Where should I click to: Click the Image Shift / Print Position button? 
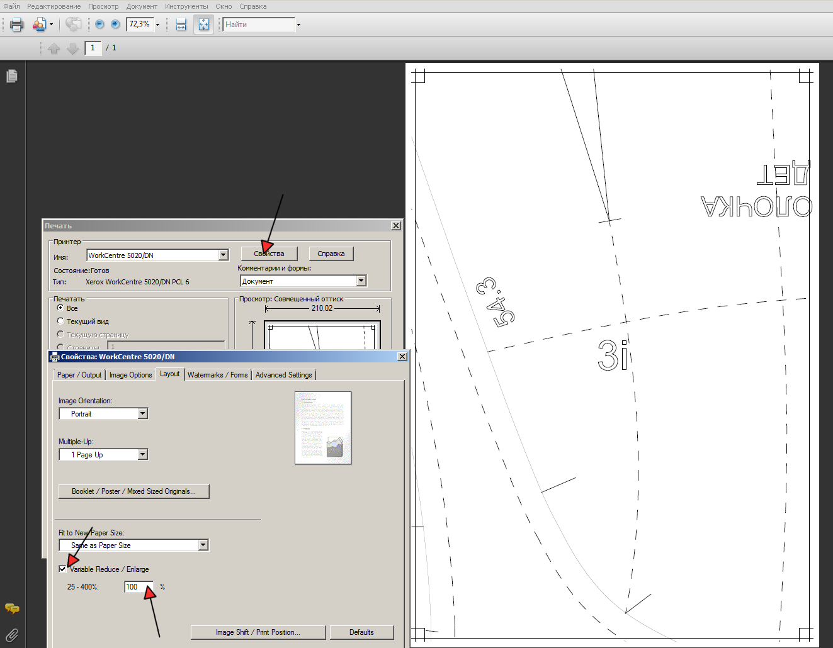(258, 632)
